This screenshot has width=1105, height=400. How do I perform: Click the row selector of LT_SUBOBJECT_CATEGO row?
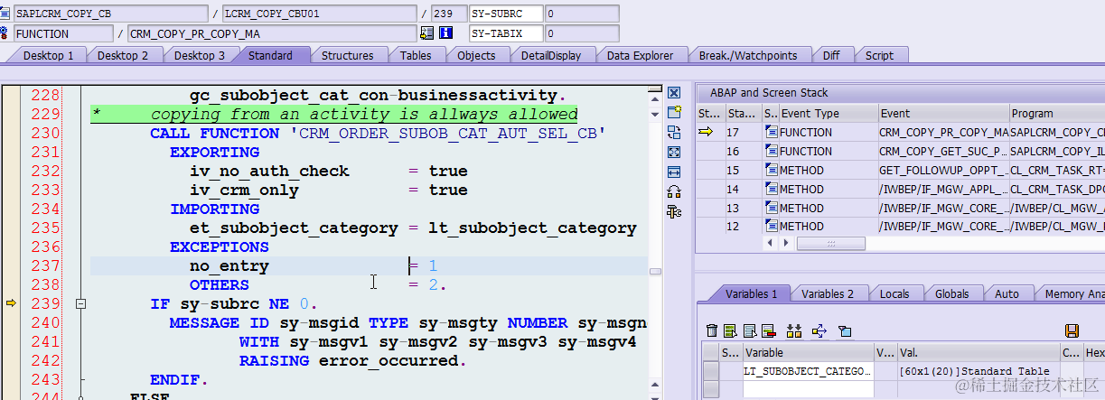click(712, 371)
